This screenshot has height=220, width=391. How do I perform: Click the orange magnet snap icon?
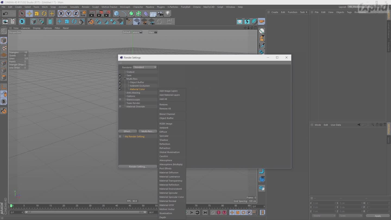91,21
